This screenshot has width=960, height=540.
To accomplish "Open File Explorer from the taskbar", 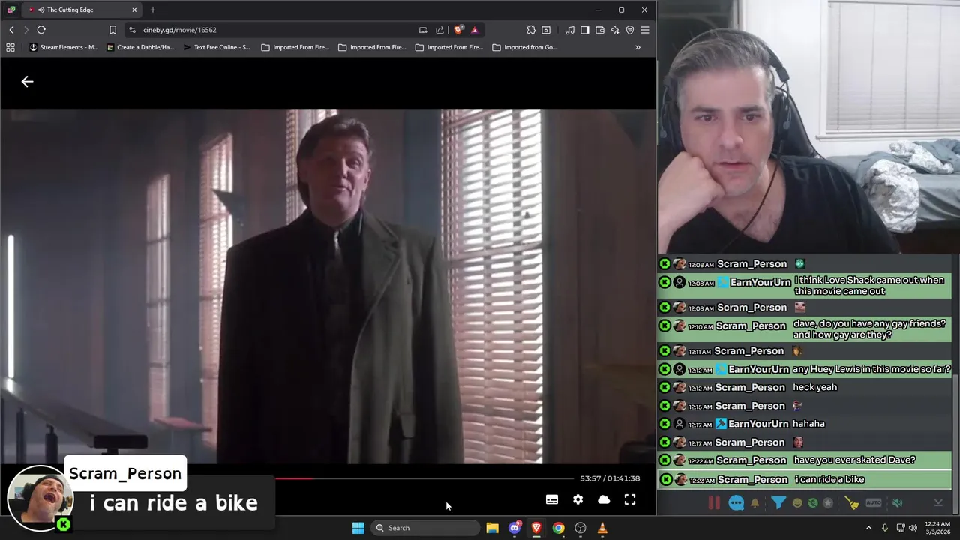I will pos(492,528).
